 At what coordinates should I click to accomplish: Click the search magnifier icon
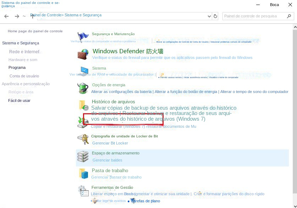pyautogui.click(x=288, y=16)
